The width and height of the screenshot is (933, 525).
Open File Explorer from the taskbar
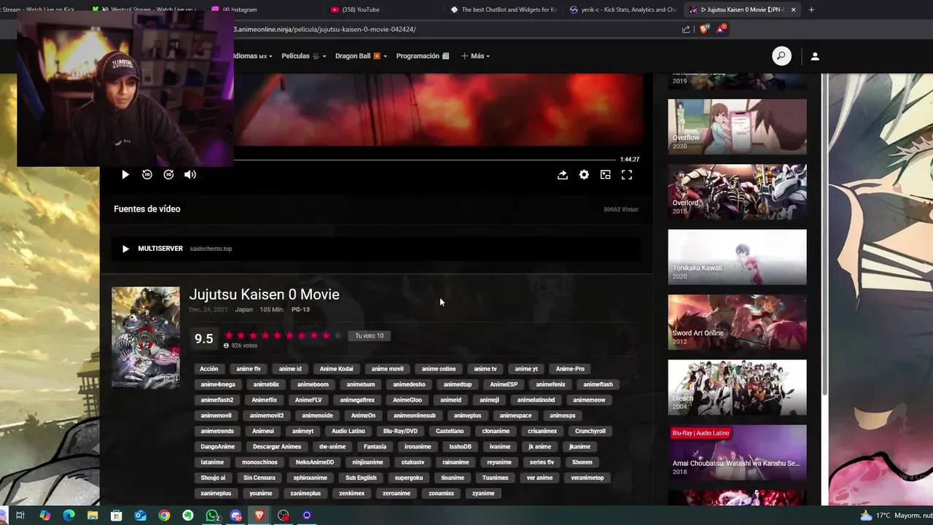93,516
